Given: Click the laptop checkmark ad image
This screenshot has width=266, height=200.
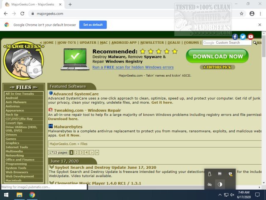Looking at the screenshot, I should [x=75, y=59].
